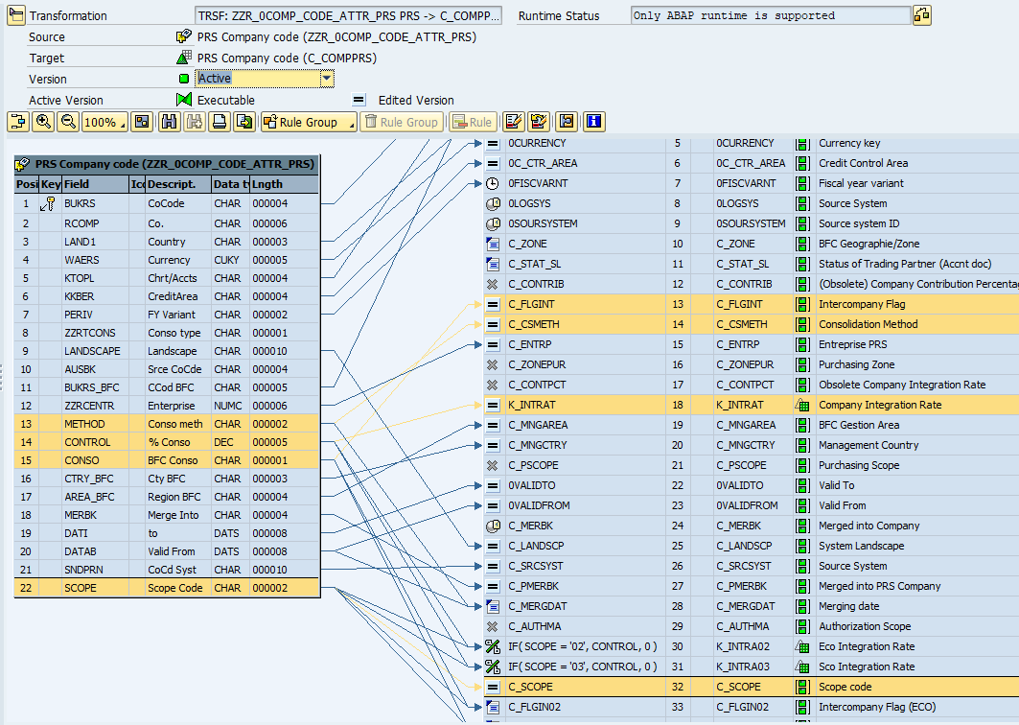
Task: Click the key icon in BUKRS row
Action: (47, 204)
